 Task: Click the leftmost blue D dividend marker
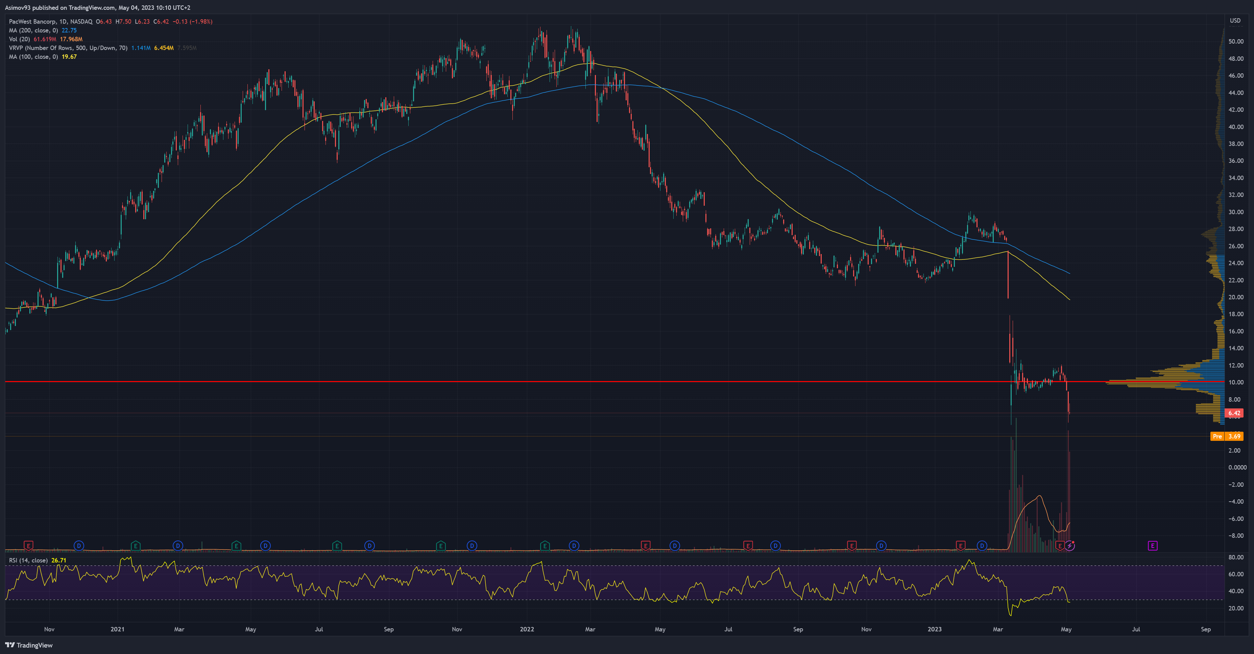(x=79, y=546)
